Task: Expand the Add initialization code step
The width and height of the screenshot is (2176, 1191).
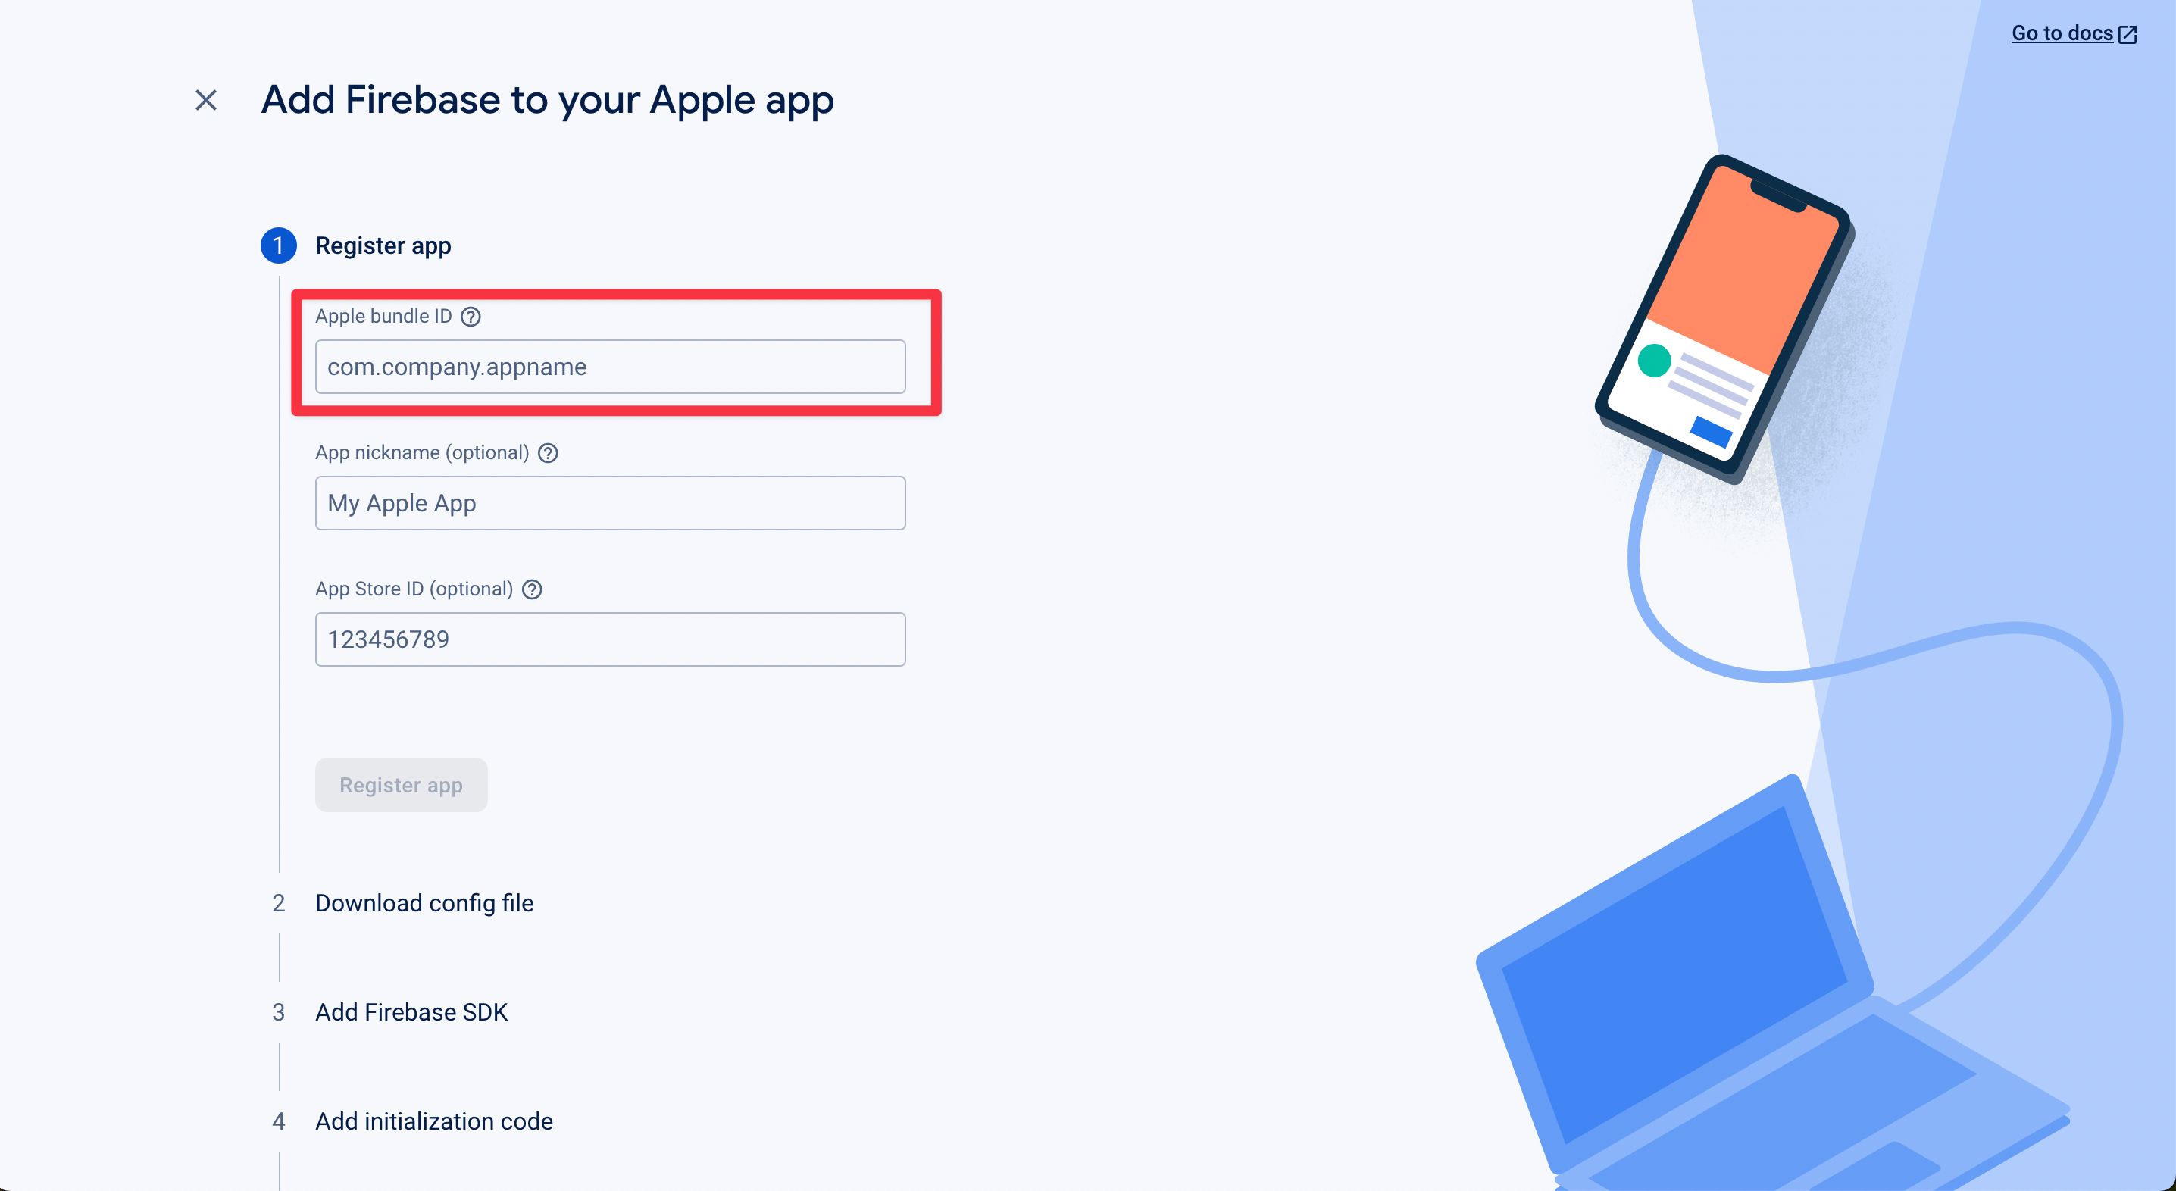Action: [x=433, y=1121]
